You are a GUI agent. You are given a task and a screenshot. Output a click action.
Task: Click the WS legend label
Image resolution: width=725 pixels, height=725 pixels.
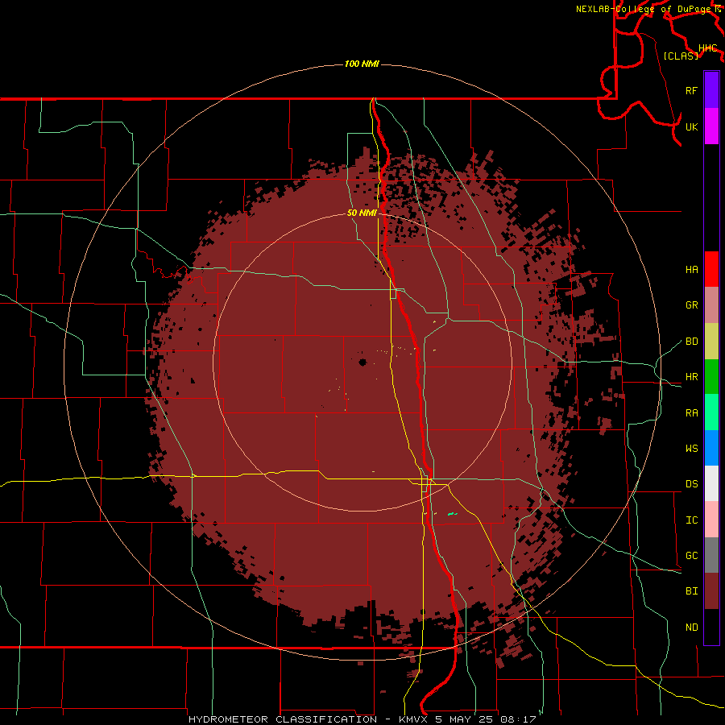(692, 449)
